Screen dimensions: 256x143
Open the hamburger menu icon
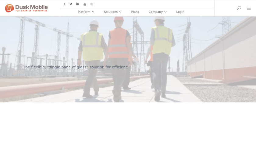[249, 8]
